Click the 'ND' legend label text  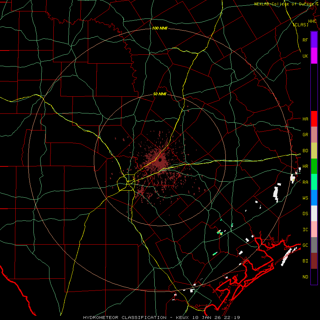pyautogui.click(x=305, y=277)
